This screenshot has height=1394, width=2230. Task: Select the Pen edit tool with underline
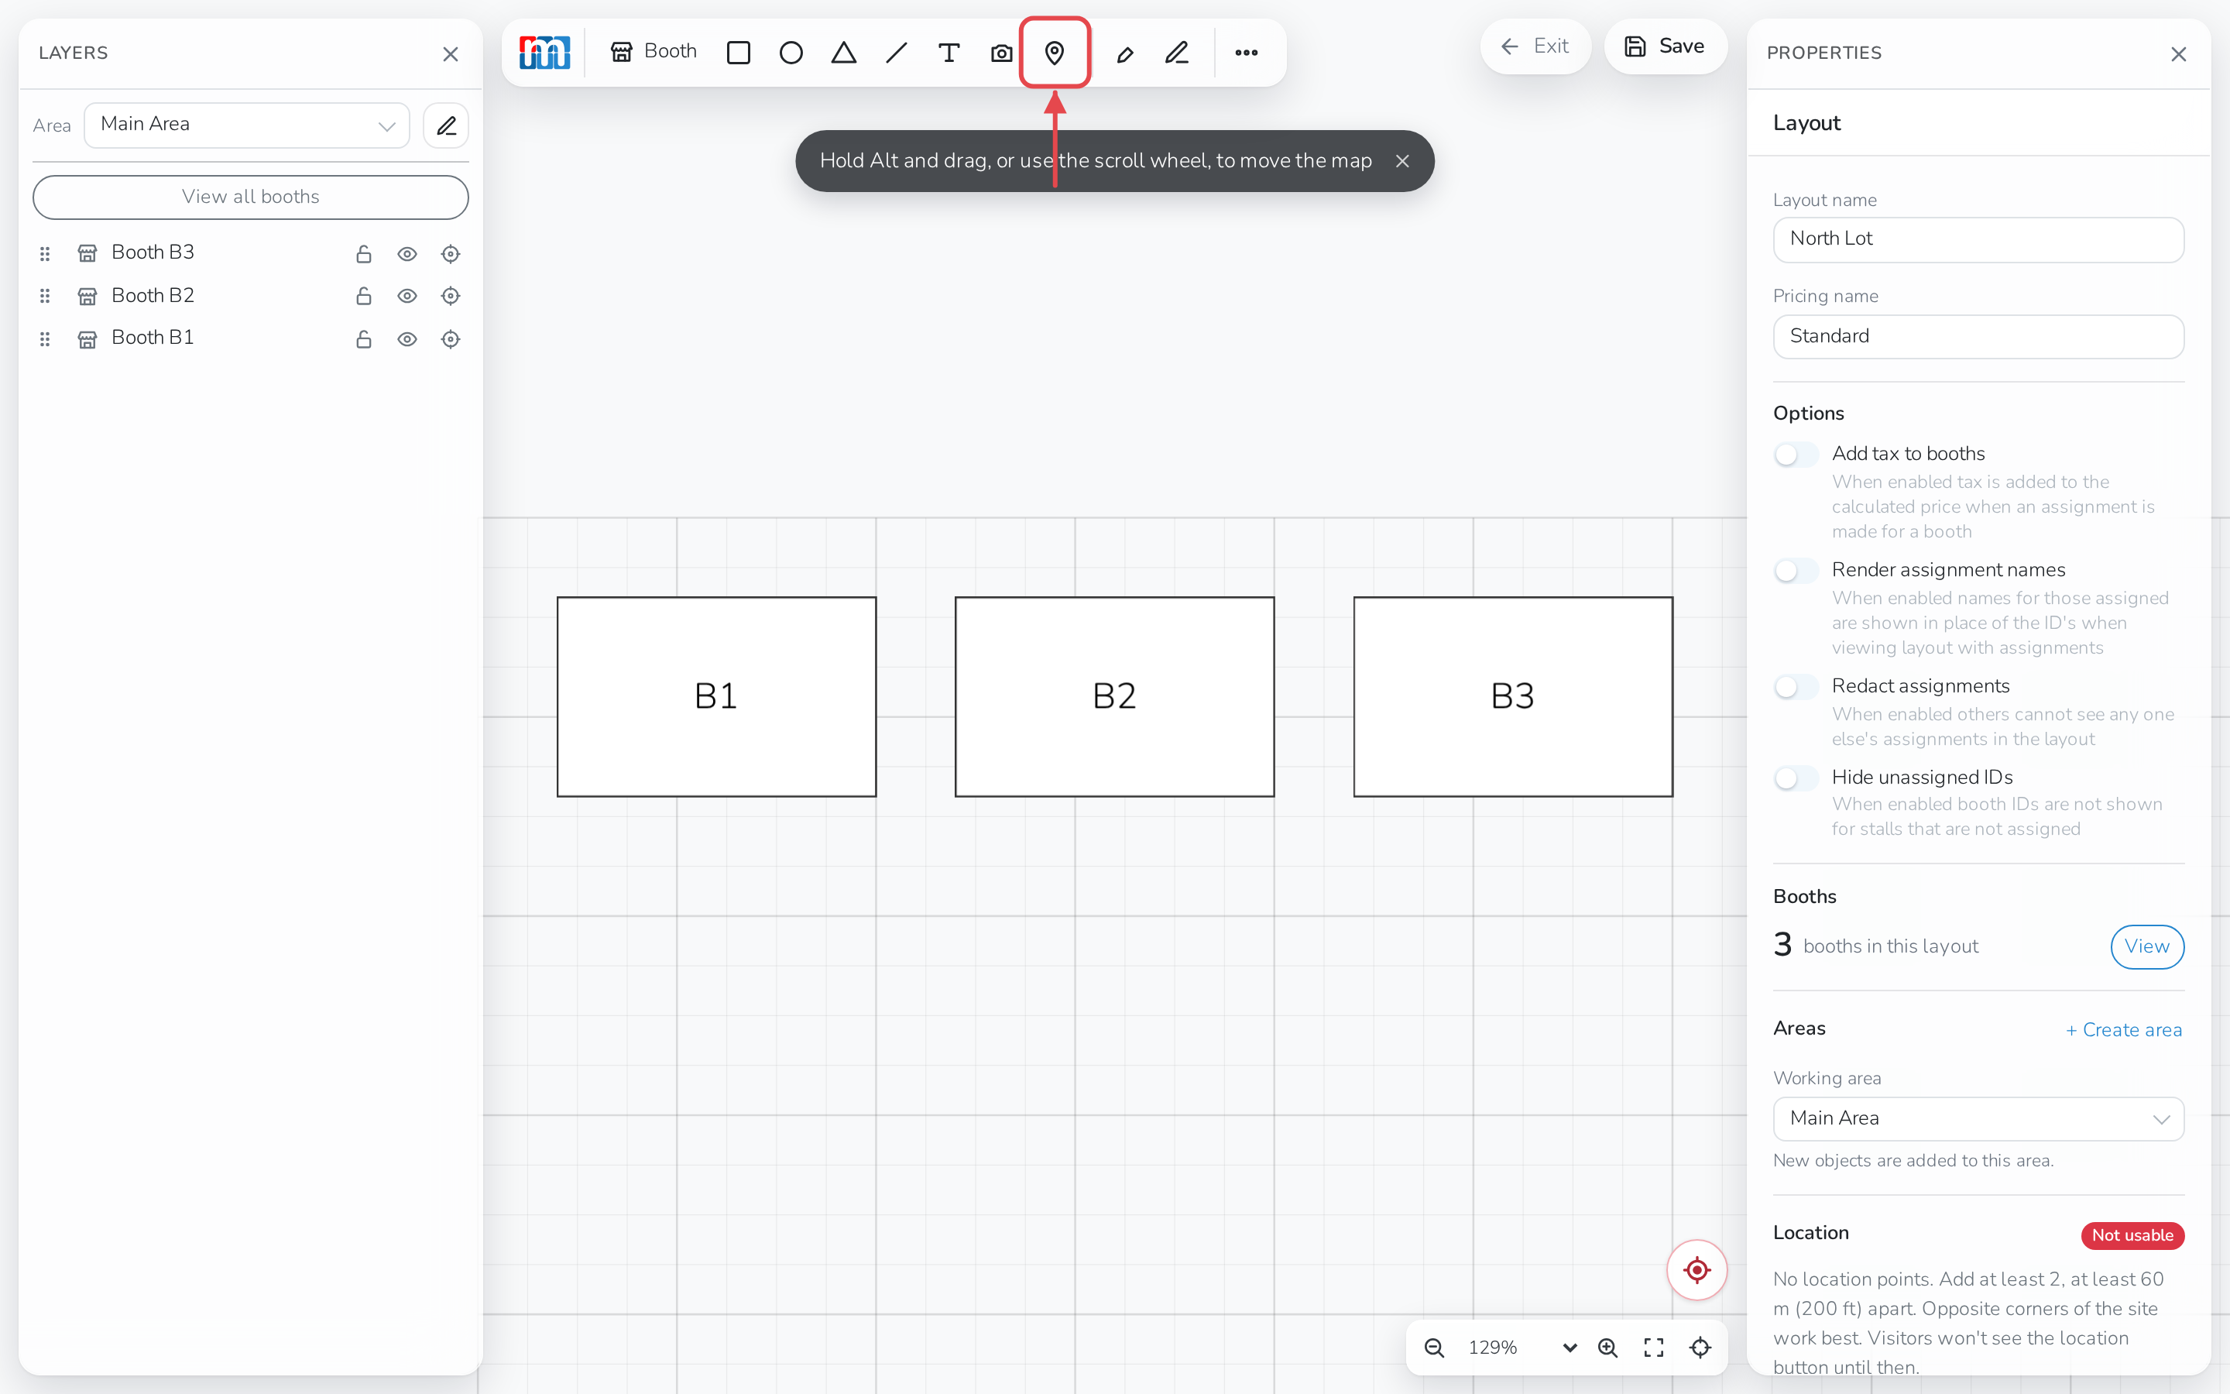[x=1177, y=53]
